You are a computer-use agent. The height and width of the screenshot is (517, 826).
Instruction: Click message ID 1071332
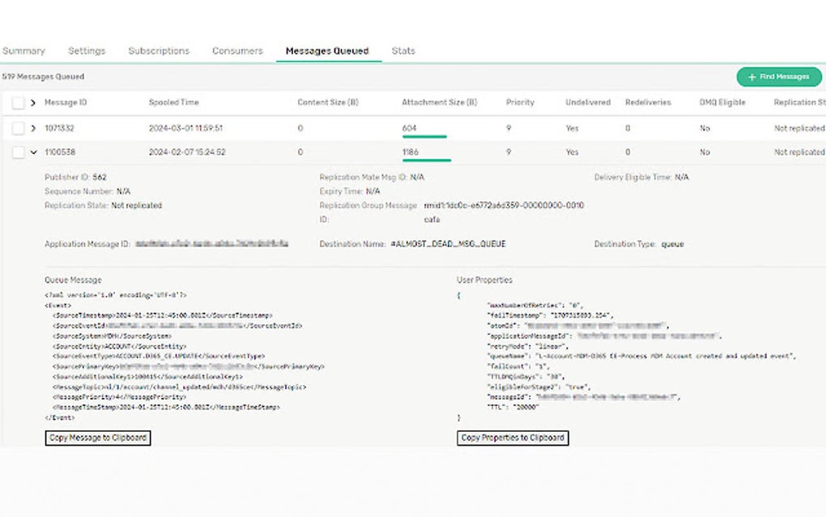60,128
